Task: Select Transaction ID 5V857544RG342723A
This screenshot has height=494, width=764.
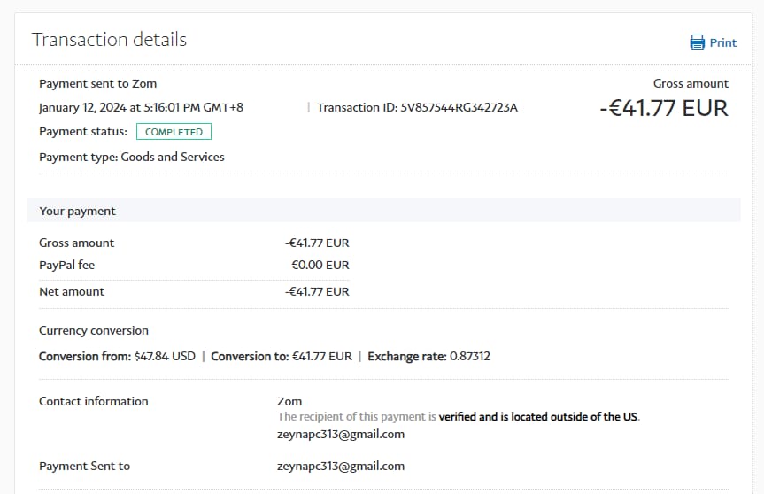Action: 417,107
